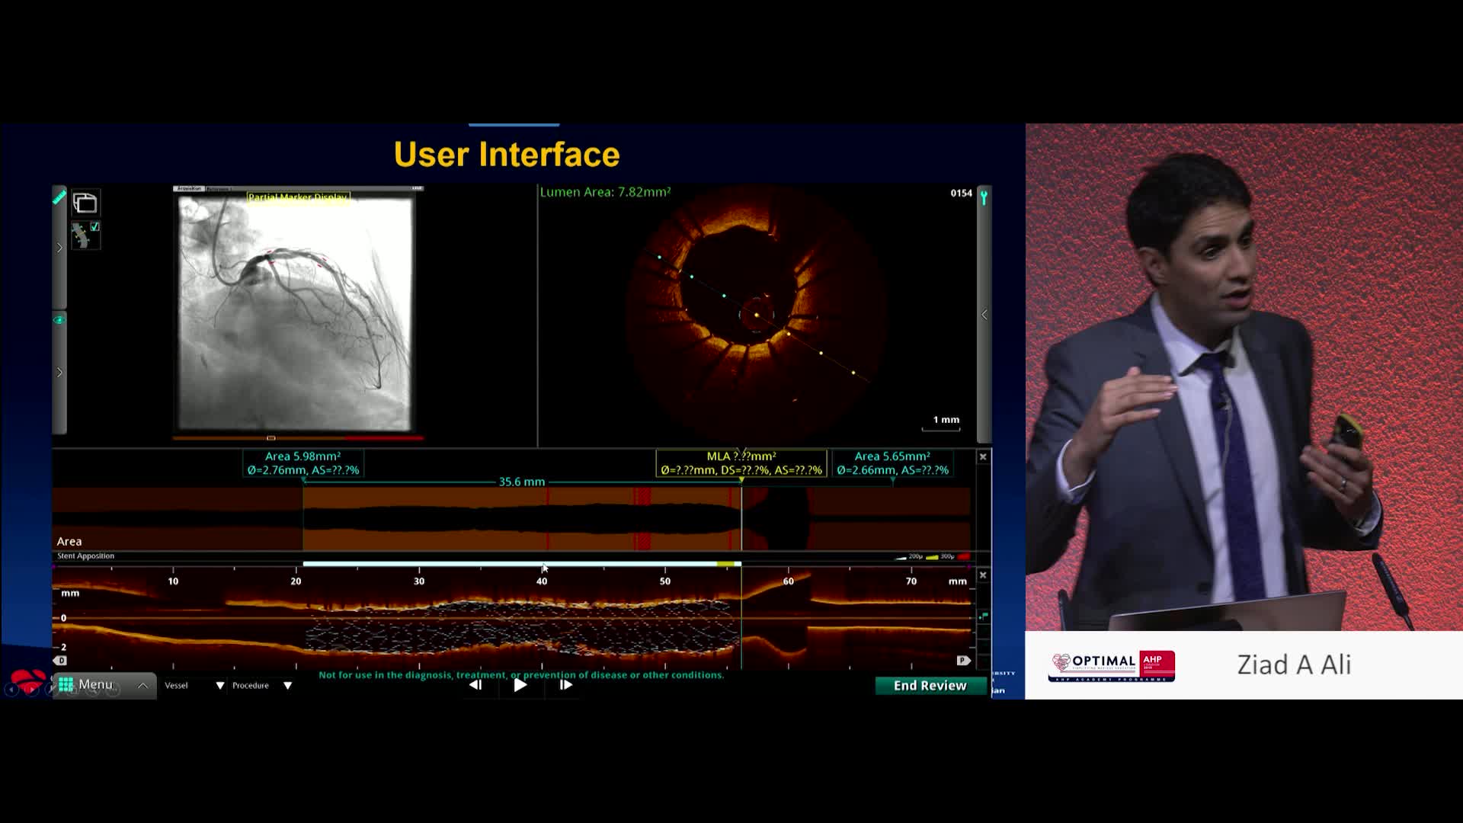
Task: Click the wrench settings icon
Action: (984, 198)
